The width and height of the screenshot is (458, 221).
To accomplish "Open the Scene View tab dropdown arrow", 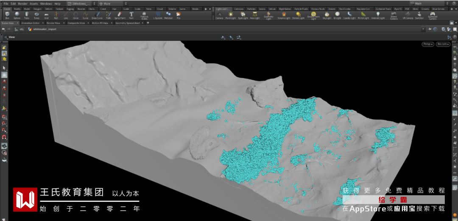I will 17,23.
